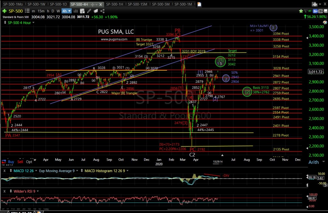328x213 pixels.
Task: Expand the SP-500 4 Hour series dropdown arrow
Action: [33, 22]
